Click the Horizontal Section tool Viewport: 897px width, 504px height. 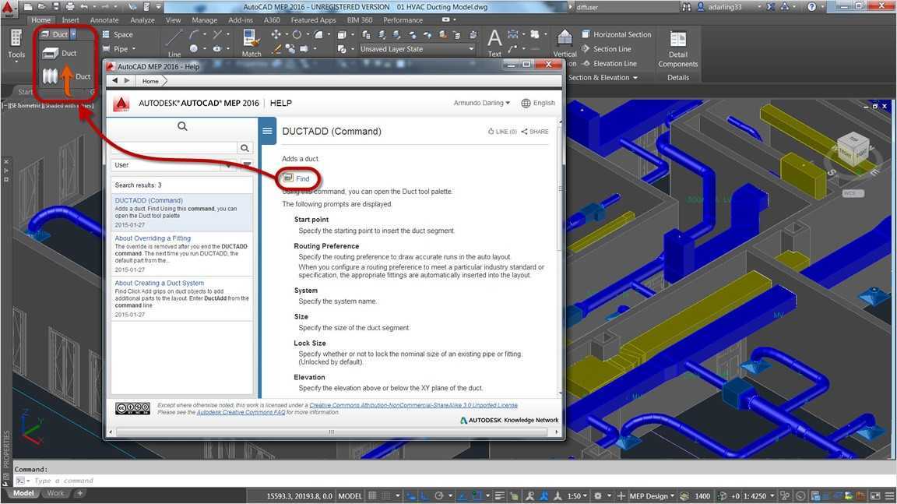pyautogui.click(x=617, y=34)
